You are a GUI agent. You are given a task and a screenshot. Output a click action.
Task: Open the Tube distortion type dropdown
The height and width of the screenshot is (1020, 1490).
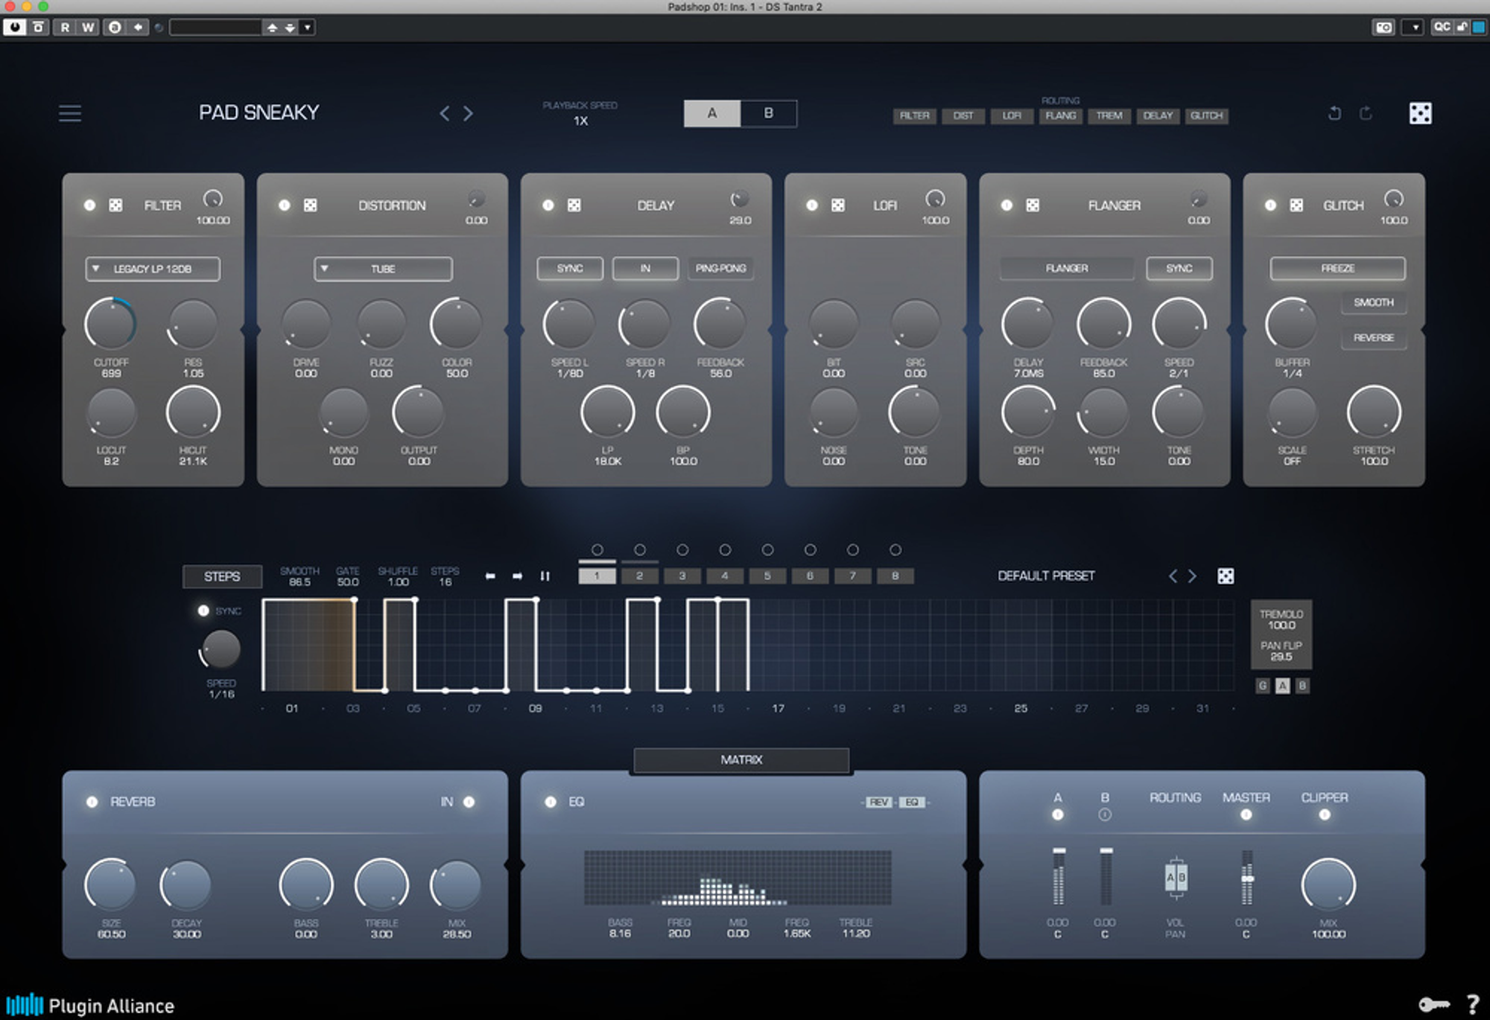click(383, 269)
